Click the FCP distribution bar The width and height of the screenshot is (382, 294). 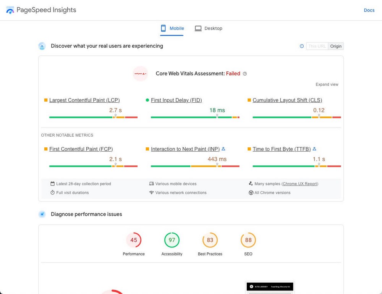[93, 166]
